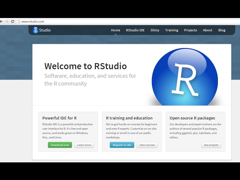This screenshot has width=240, height=180.
Task: Open the About page
Action: pyautogui.click(x=207, y=30)
